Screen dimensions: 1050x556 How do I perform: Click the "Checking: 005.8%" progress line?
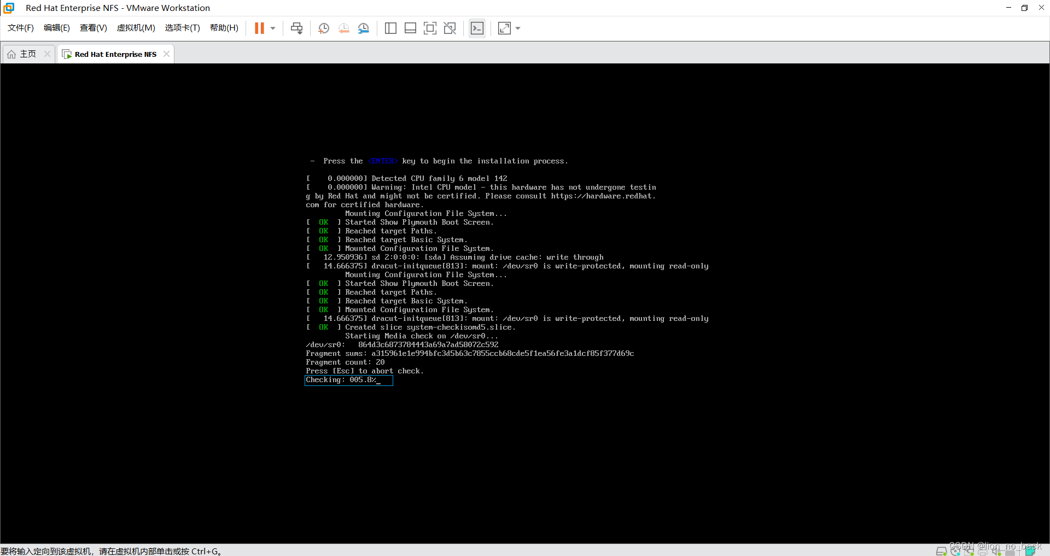tap(348, 380)
